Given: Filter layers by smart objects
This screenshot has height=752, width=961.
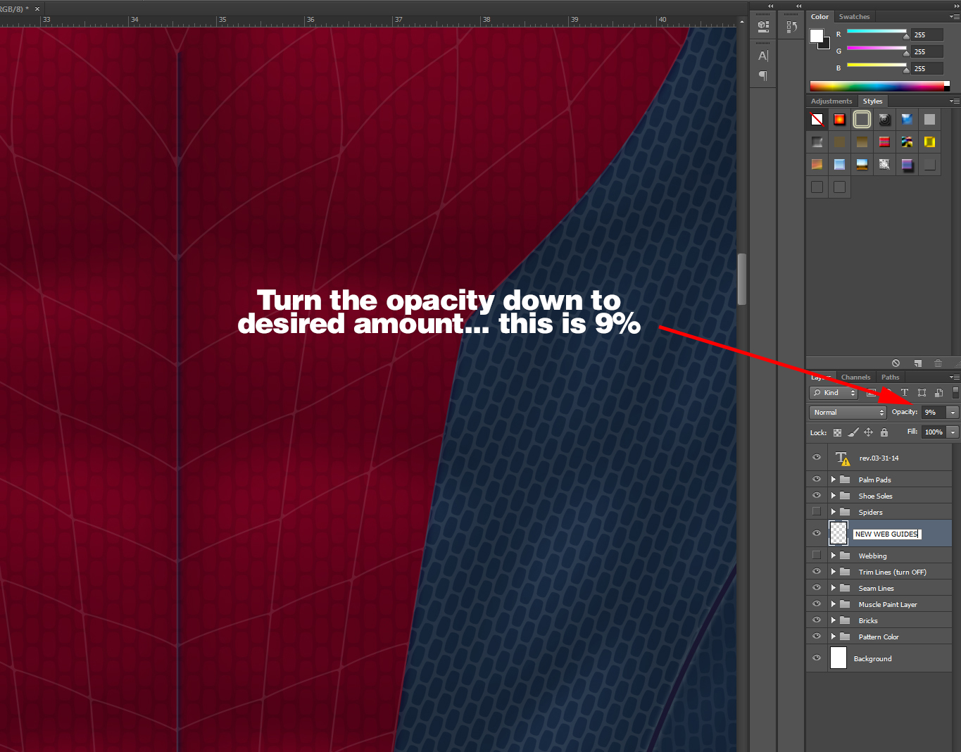Looking at the screenshot, I should click(938, 393).
